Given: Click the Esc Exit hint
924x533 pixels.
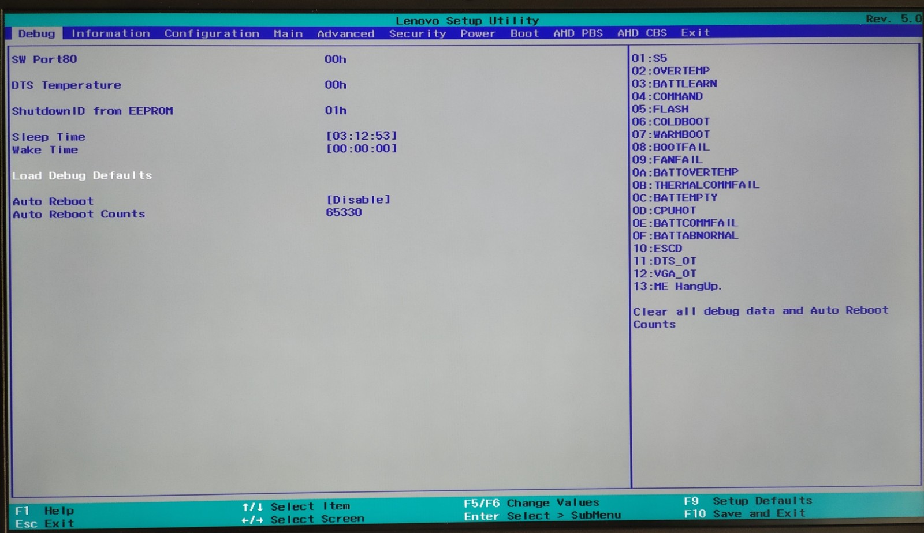Looking at the screenshot, I should [44, 524].
